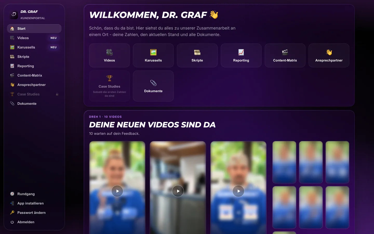Click the Dokumente card paperclip icon
This screenshot has width=374, height=234.
pyautogui.click(x=153, y=83)
